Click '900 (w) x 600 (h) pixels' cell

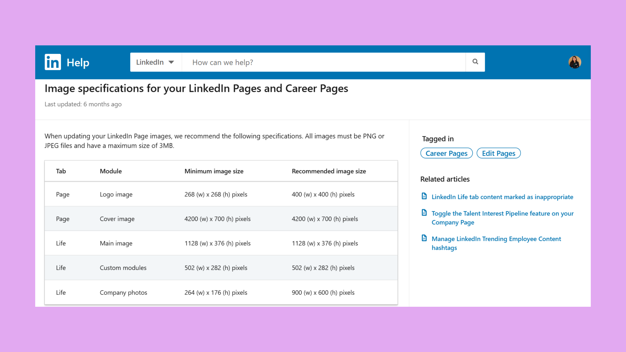tap(323, 292)
